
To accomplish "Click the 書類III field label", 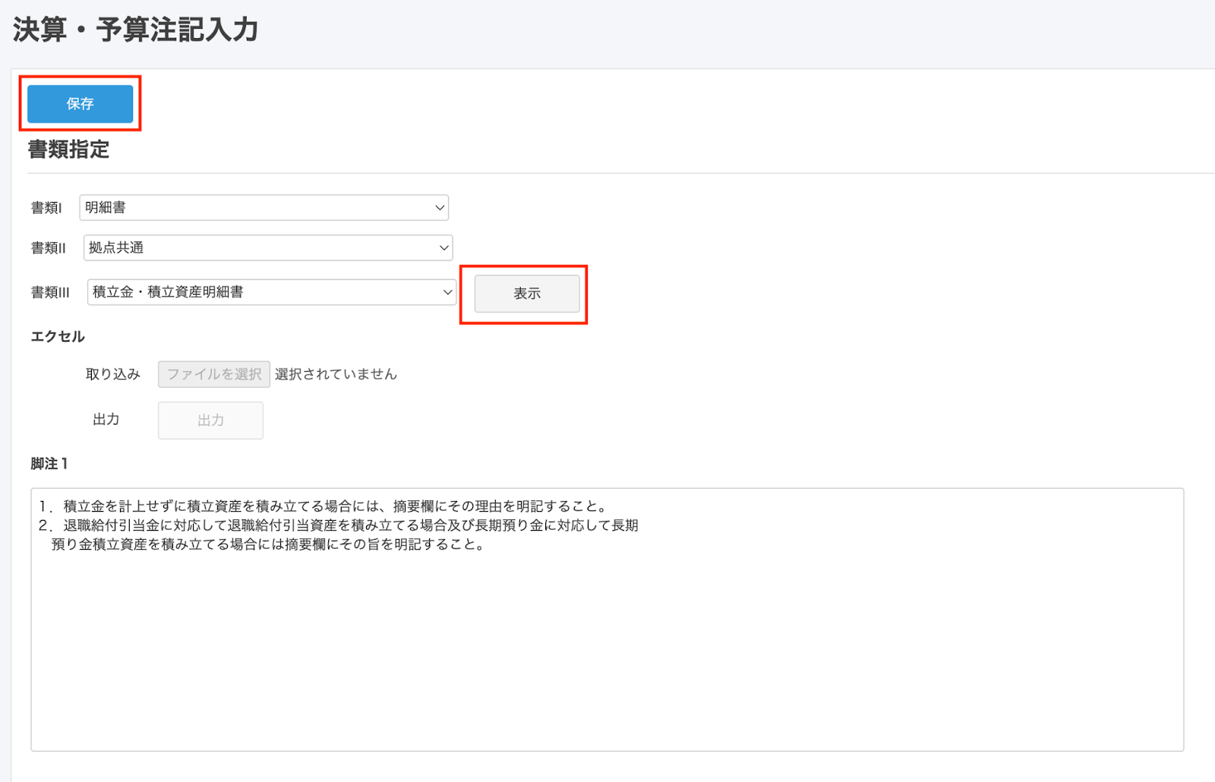I will pos(50,292).
